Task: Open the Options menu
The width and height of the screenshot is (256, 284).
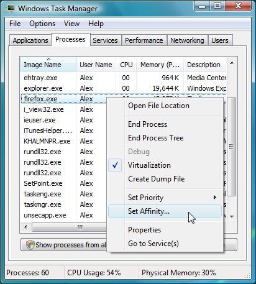Action: click(42, 24)
